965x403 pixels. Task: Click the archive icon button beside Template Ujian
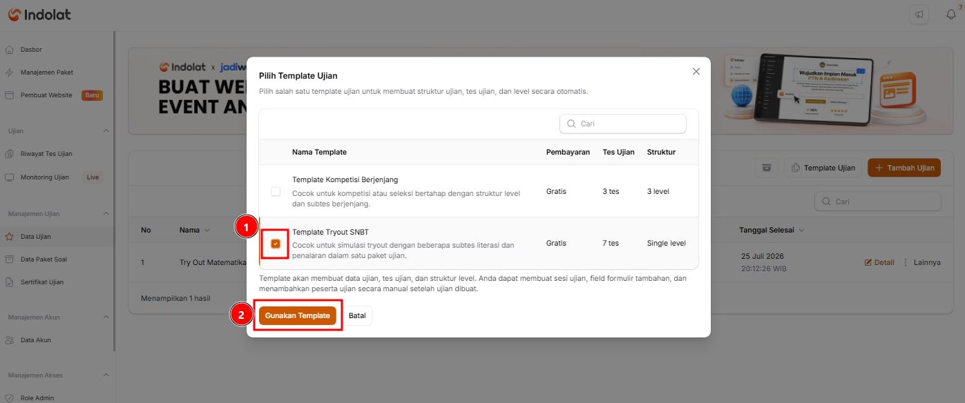point(766,168)
